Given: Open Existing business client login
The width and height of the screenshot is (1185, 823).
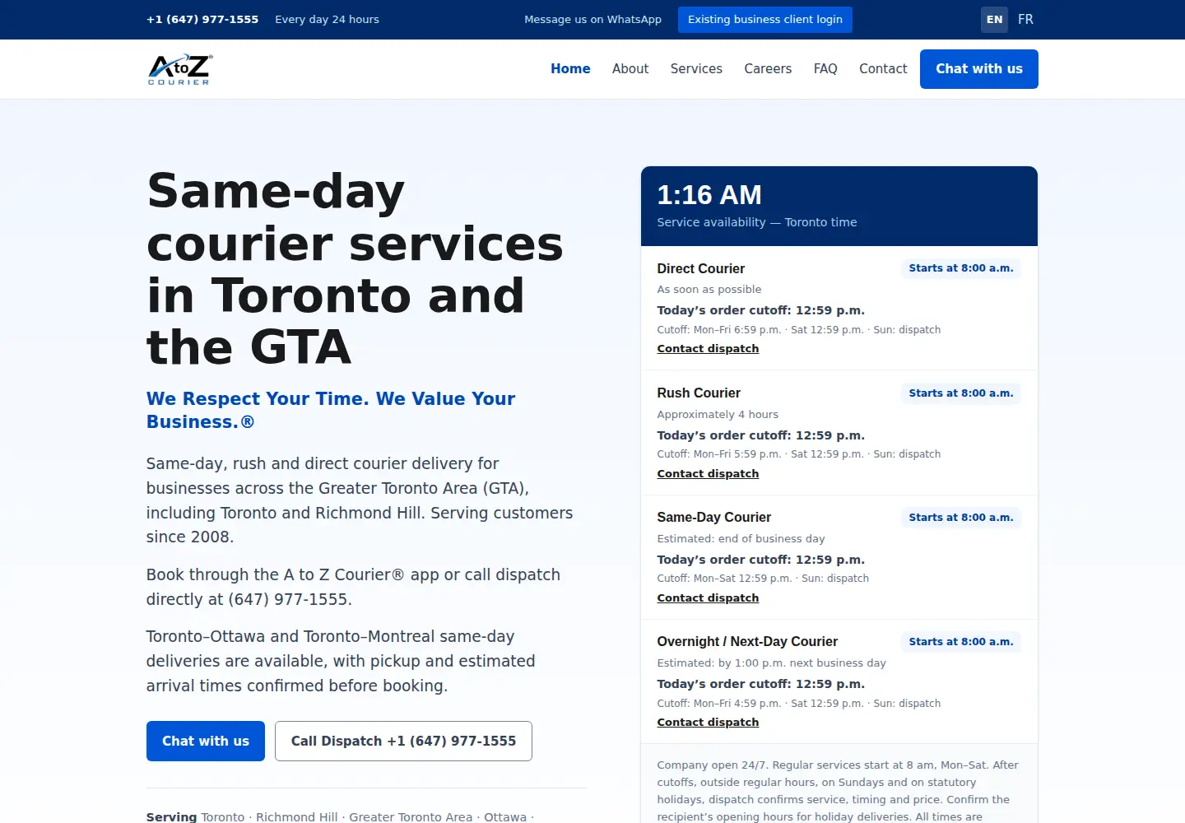Looking at the screenshot, I should (765, 20).
